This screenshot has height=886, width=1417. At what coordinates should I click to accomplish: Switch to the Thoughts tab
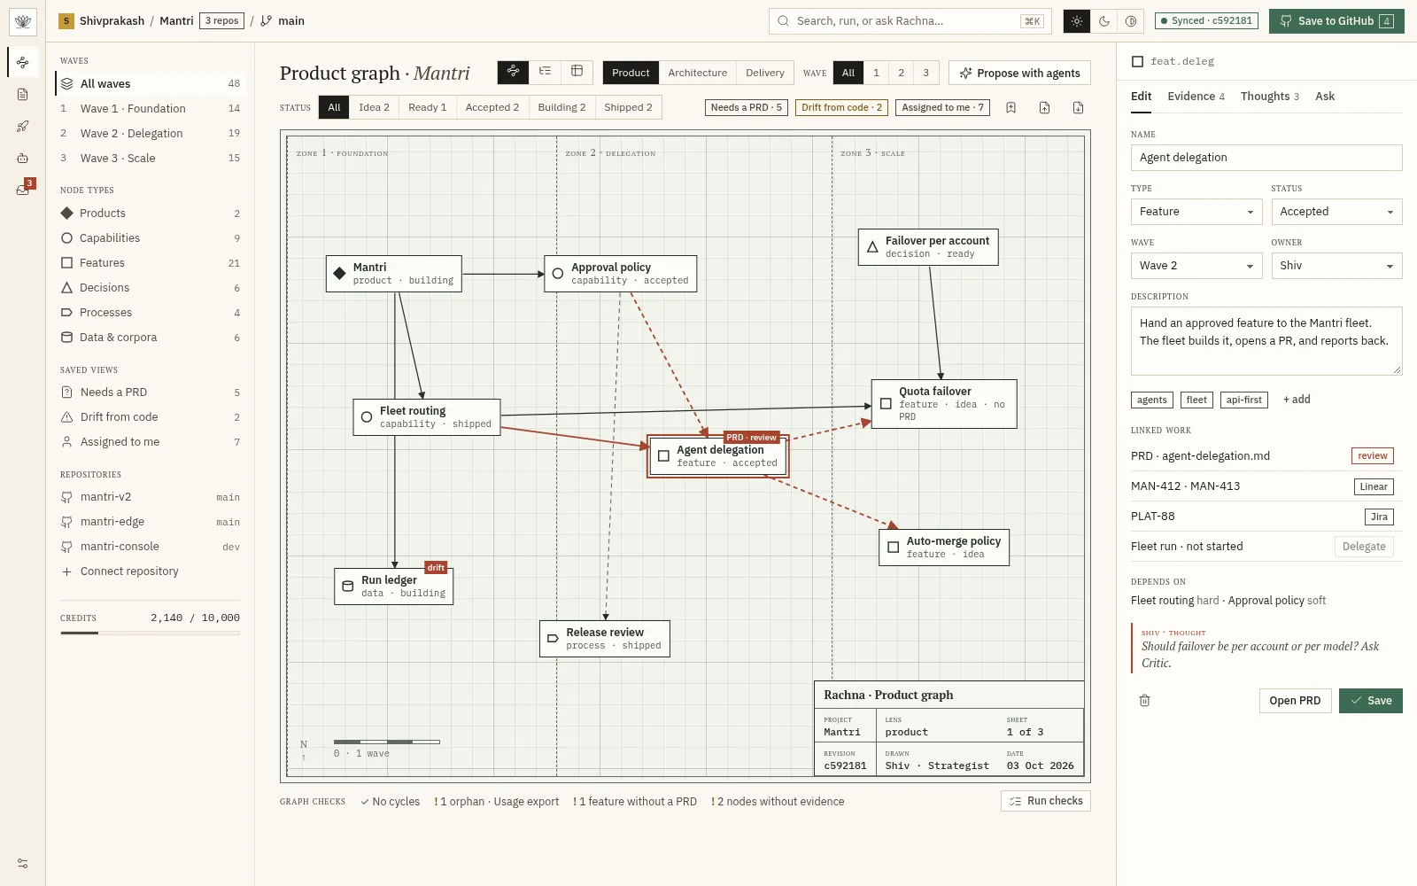pyautogui.click(x=1269, y=97)
